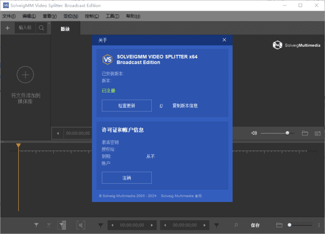Click the 保存 button

[x=255, y=225]
